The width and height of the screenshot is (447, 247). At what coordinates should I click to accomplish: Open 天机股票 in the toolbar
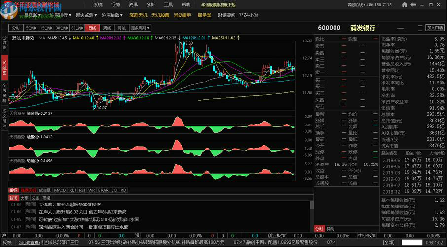pos(160,15)
